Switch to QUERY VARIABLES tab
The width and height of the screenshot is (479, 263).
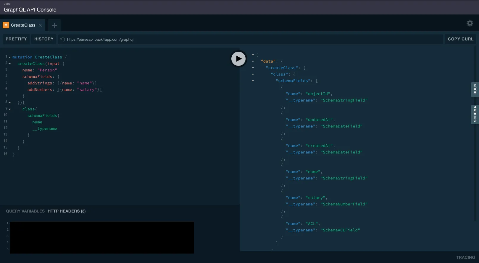(25, 211)
